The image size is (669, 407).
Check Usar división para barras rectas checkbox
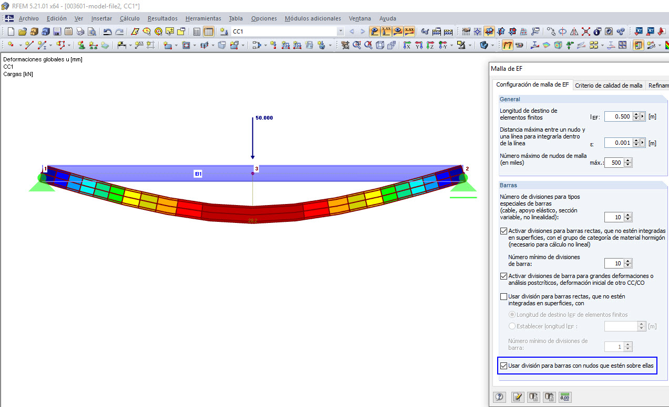(x=504, y=296)
